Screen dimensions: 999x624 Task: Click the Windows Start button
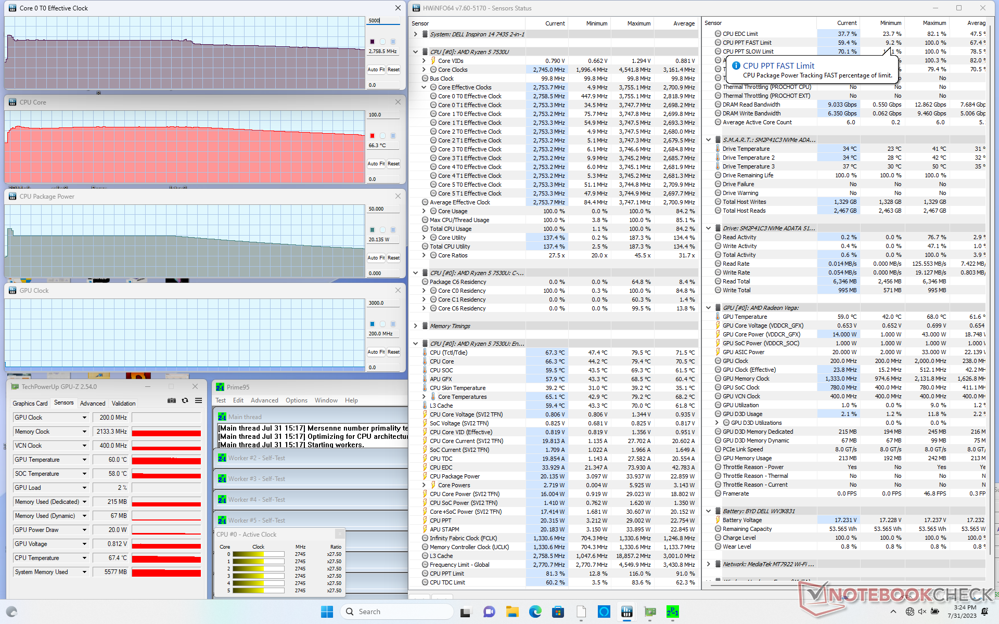[x=327, y=612]
